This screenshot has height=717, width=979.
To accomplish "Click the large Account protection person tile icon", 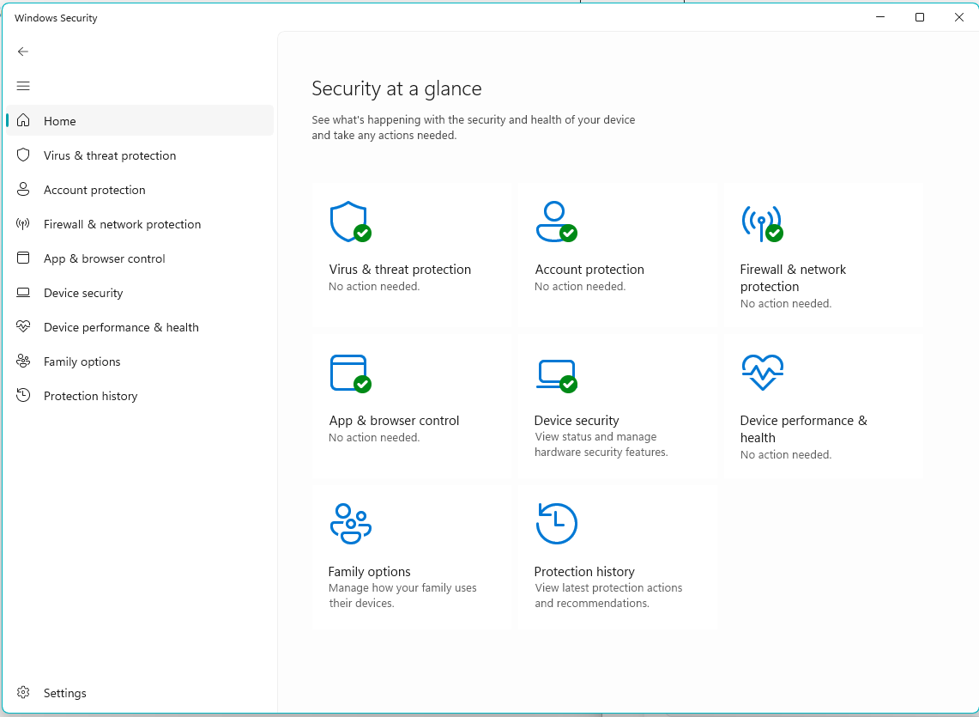I will pos(556,222).
